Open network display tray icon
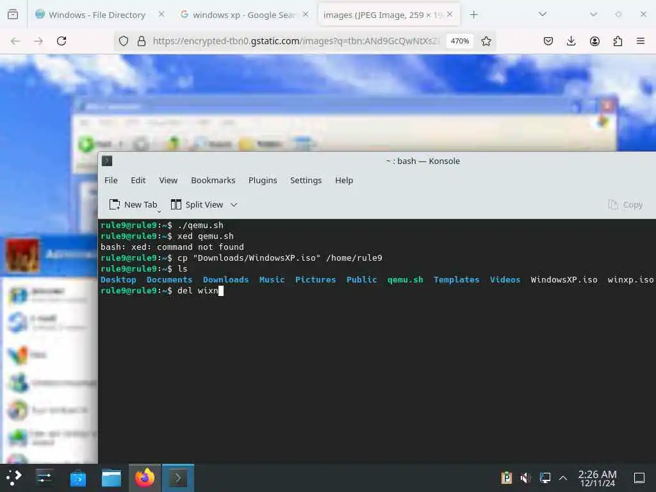This screenshot has width=656, height=492. pos(545,477)
